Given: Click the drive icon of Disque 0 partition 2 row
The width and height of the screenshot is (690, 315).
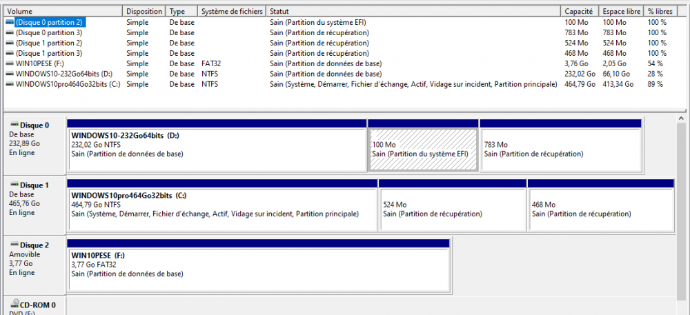Looking at the screenshot, I should tap(10, 22).
